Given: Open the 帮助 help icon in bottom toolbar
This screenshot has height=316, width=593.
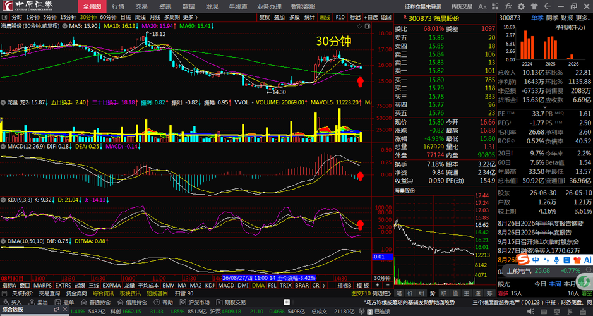Looking at the screenshot, I should click(164, 302).
